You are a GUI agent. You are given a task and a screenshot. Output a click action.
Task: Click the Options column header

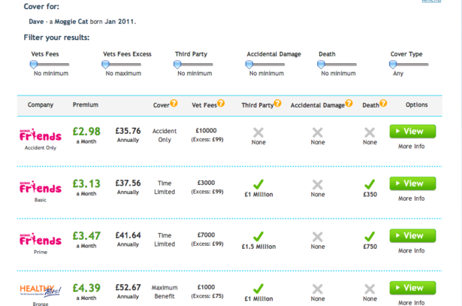(416, 105)
